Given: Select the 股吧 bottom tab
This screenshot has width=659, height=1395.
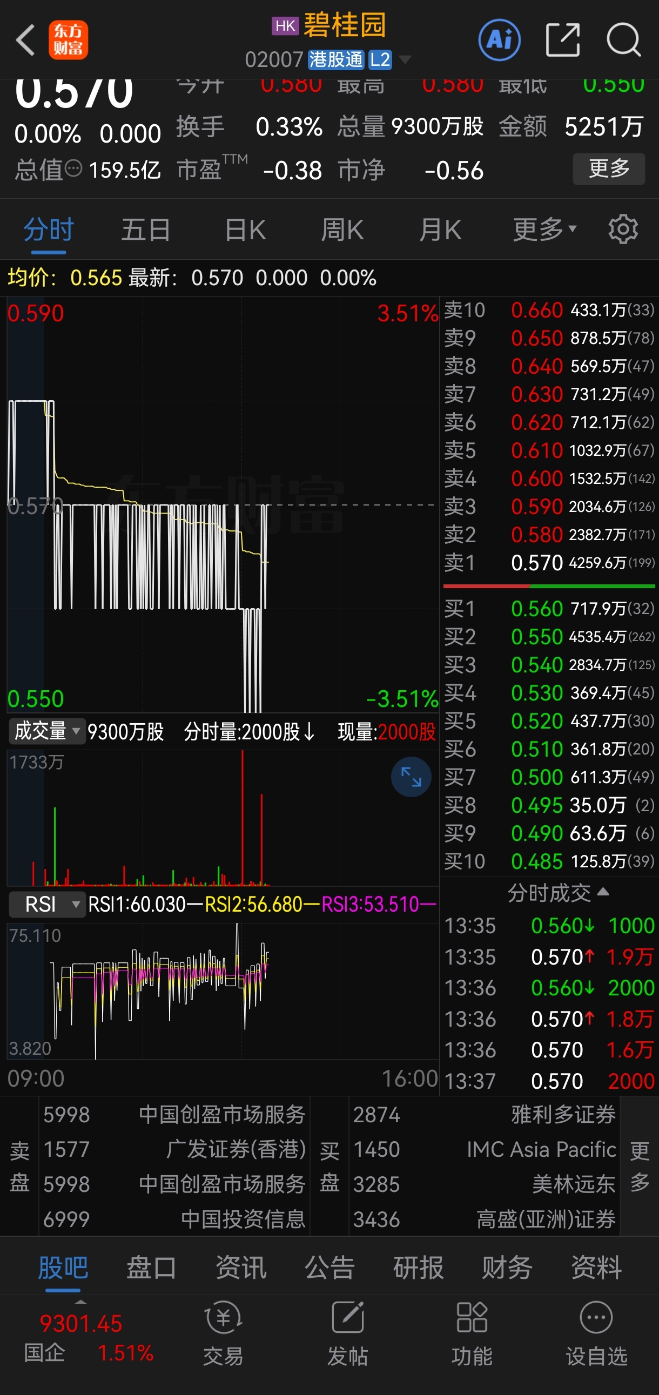Looking at the screenshot, I should point(63,1268).
